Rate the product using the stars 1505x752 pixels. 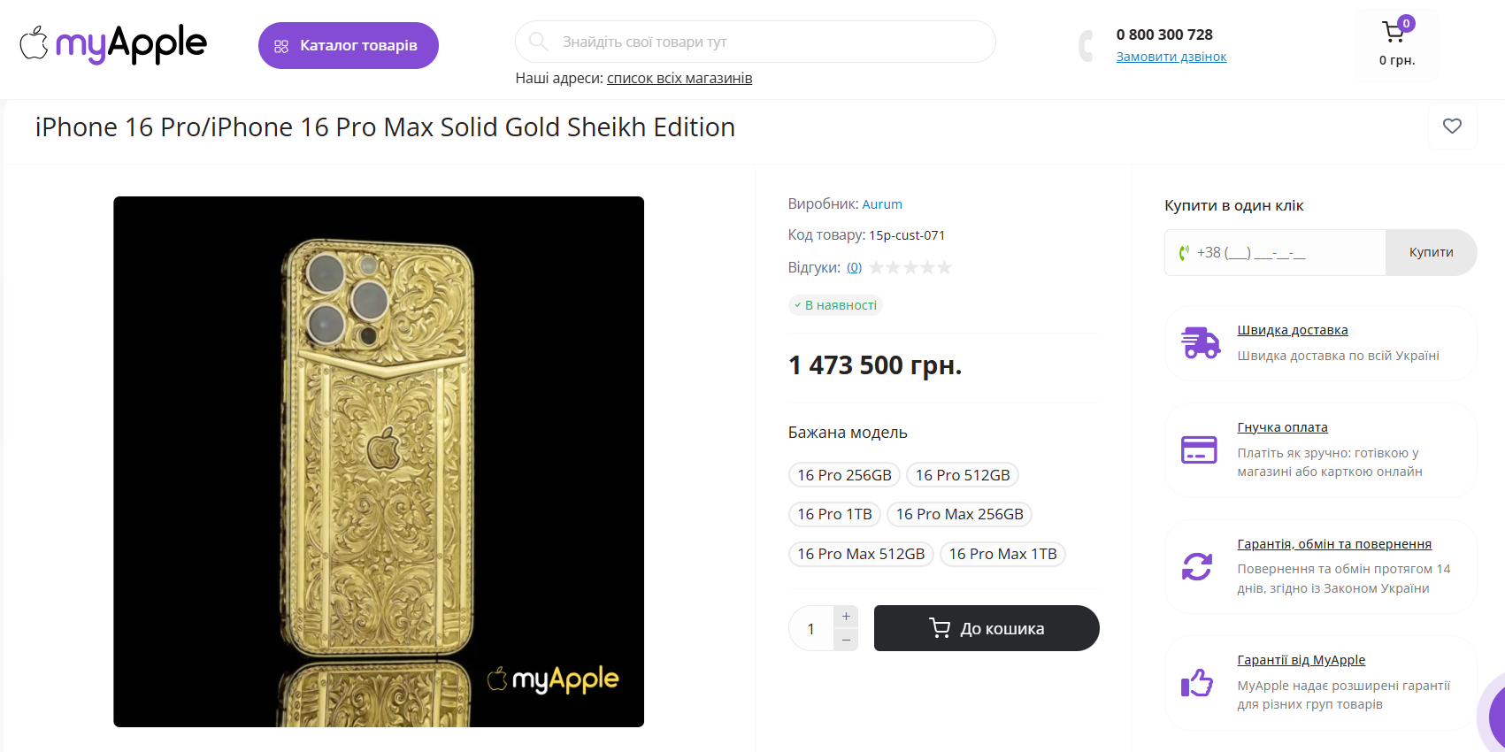coord(910,267)
